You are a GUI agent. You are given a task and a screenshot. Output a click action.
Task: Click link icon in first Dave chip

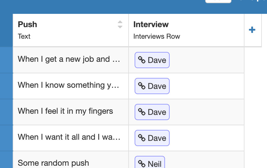pos(142,60)
